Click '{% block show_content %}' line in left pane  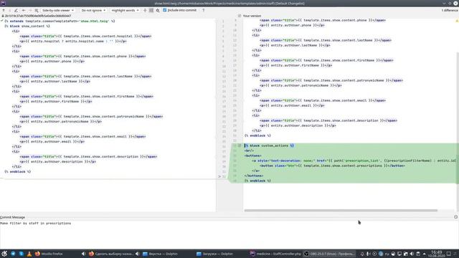click(x=27, y=26)
